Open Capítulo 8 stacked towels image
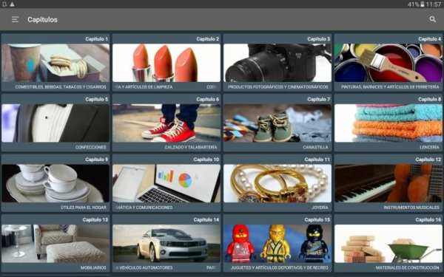444x277 pixels. click(x=388, y=123)
